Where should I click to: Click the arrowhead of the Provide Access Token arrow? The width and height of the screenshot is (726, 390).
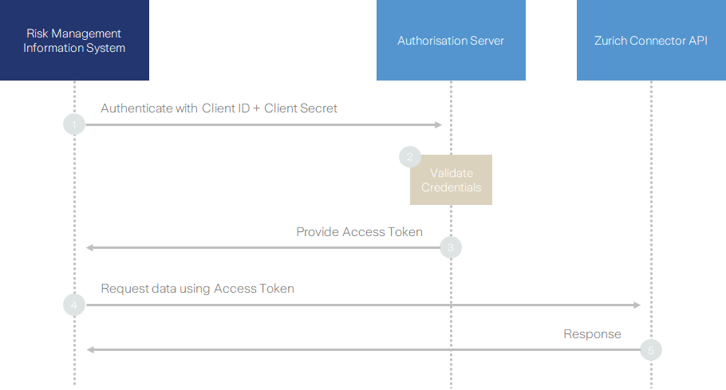[90, 248]
